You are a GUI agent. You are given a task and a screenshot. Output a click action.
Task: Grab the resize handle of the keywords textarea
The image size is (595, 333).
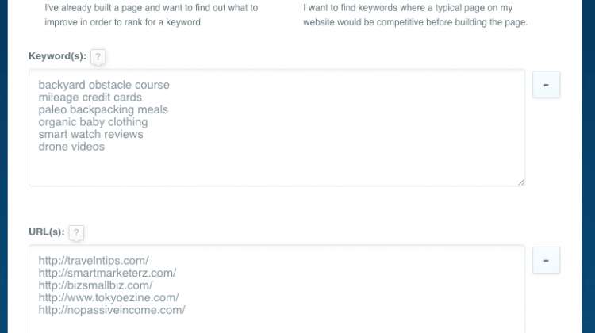click(x=521, y=182)
